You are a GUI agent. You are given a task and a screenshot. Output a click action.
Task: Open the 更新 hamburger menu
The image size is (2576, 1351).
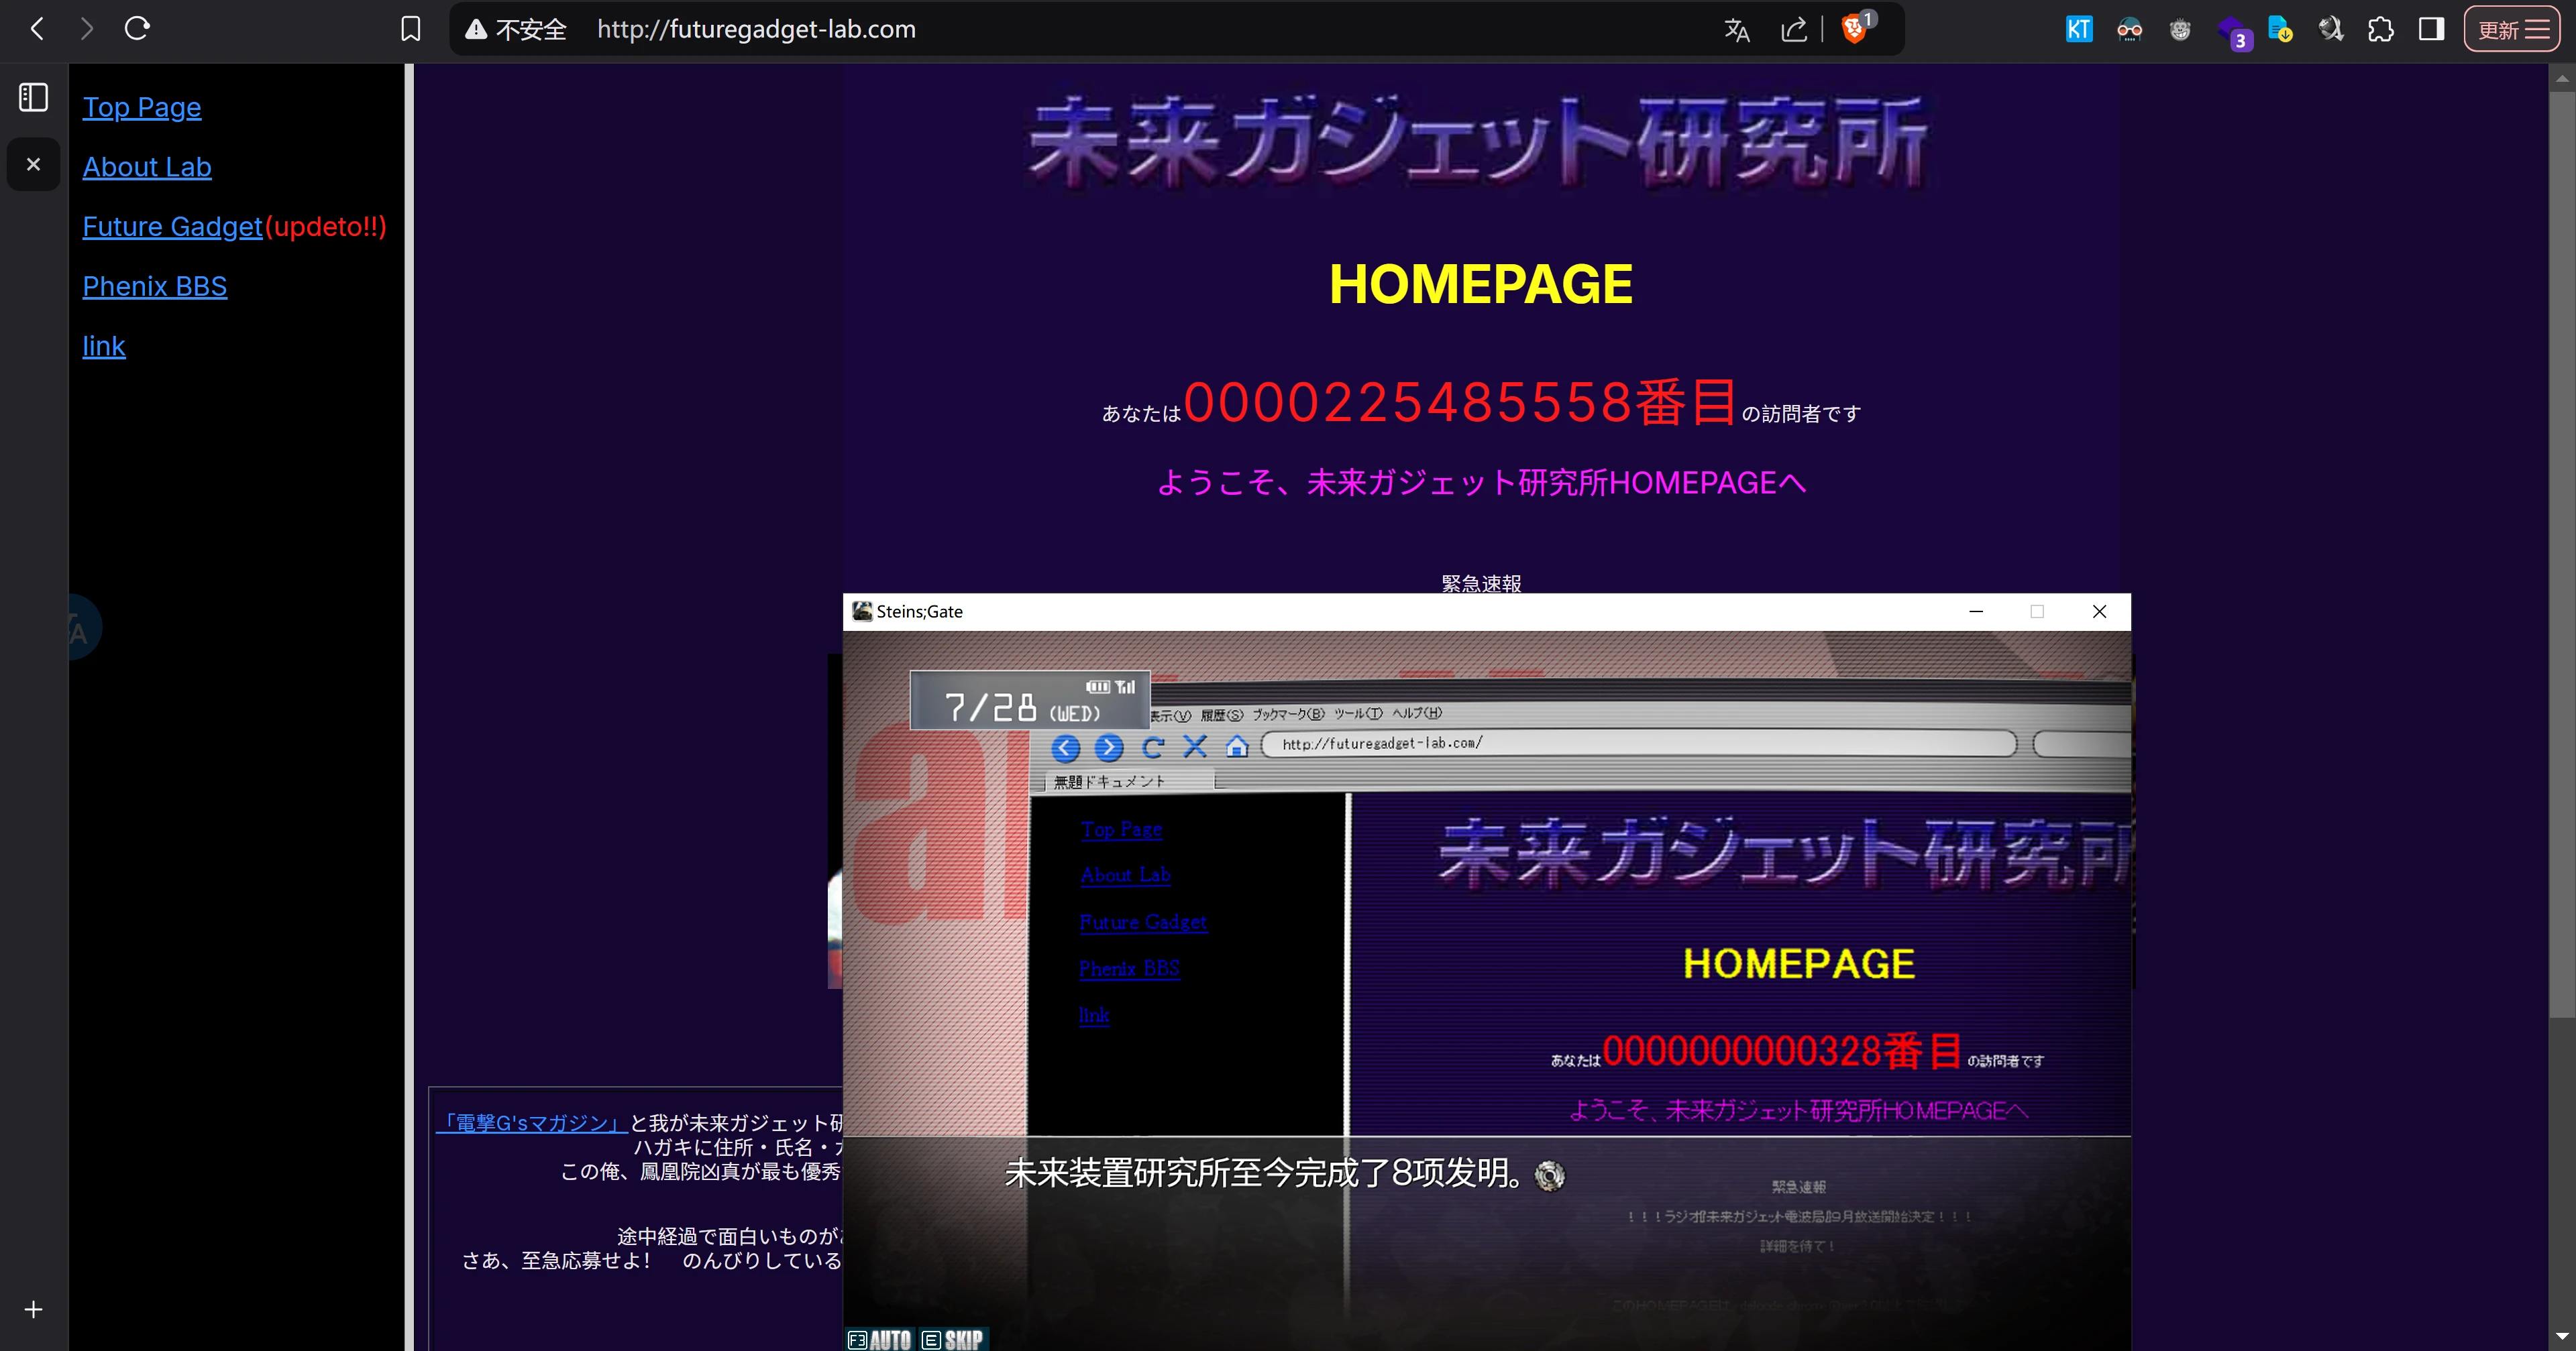[x=2512, y=29]
